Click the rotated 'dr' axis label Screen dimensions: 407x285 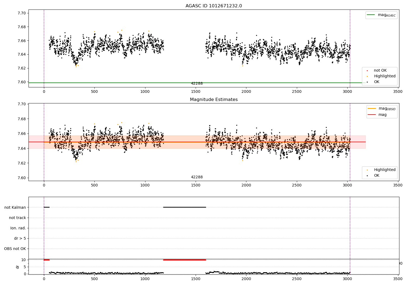pos(18,267)
